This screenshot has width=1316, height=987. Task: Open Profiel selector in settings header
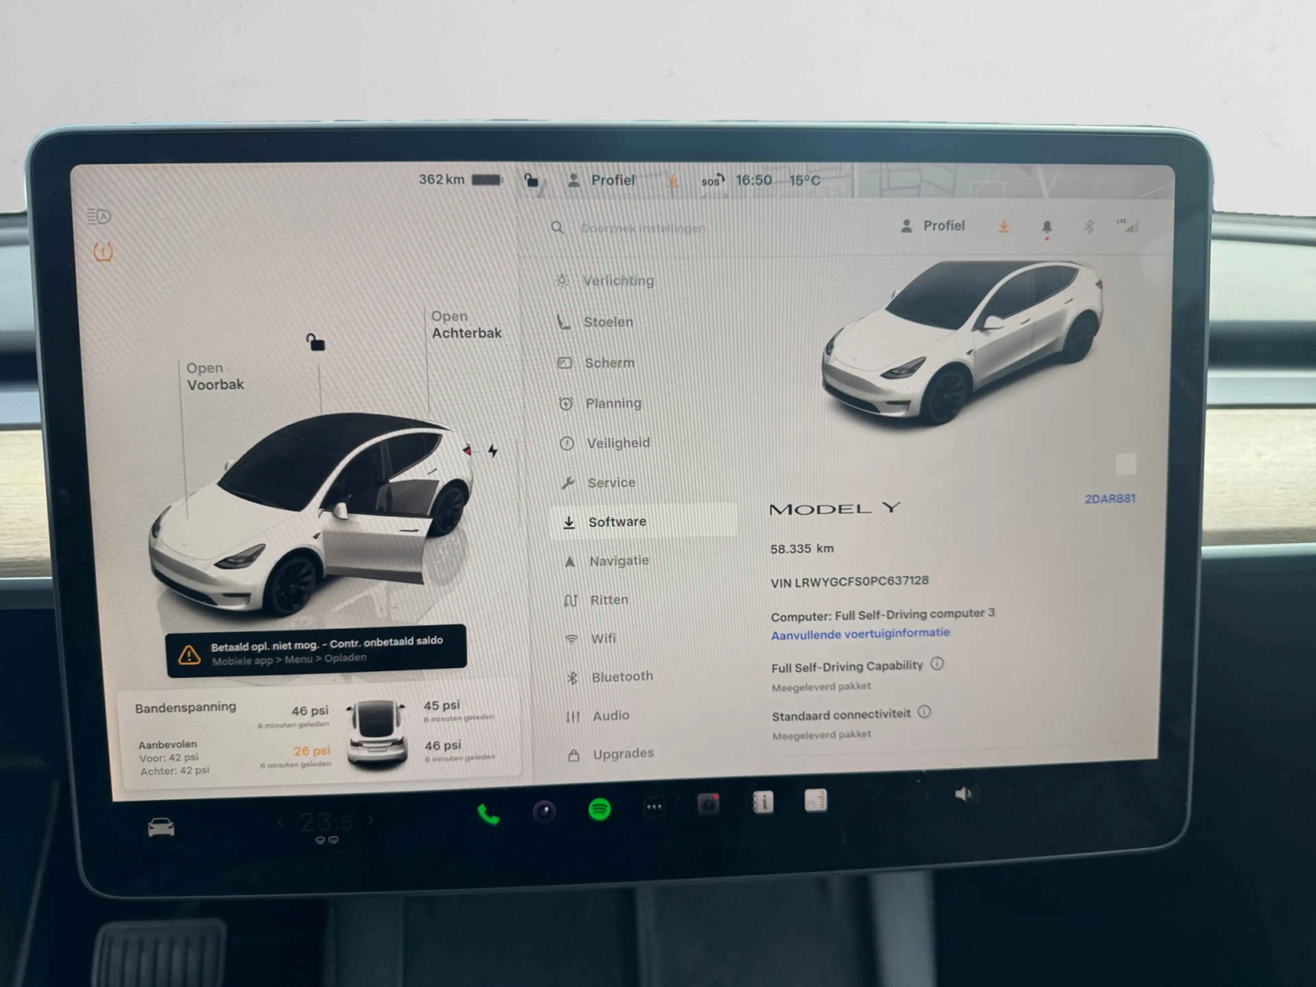coord(932,226)
